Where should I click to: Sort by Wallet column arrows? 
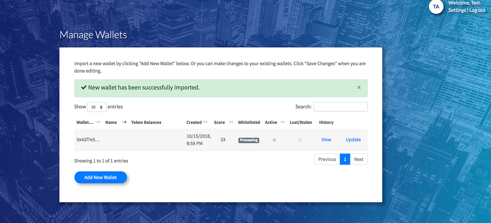click(x=99, y=122)
